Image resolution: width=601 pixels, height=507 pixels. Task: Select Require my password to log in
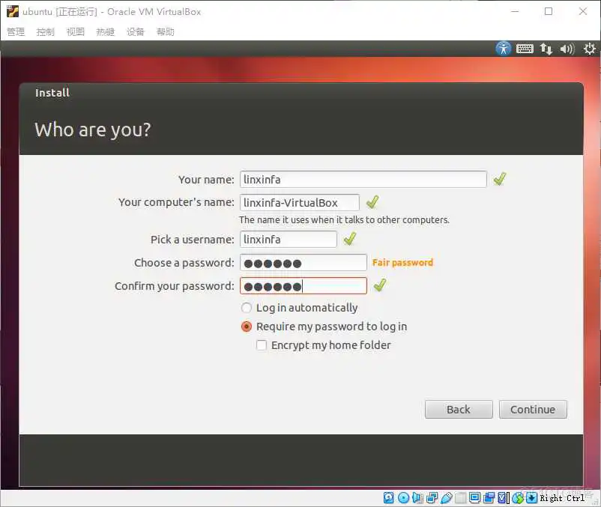[247, 327]
